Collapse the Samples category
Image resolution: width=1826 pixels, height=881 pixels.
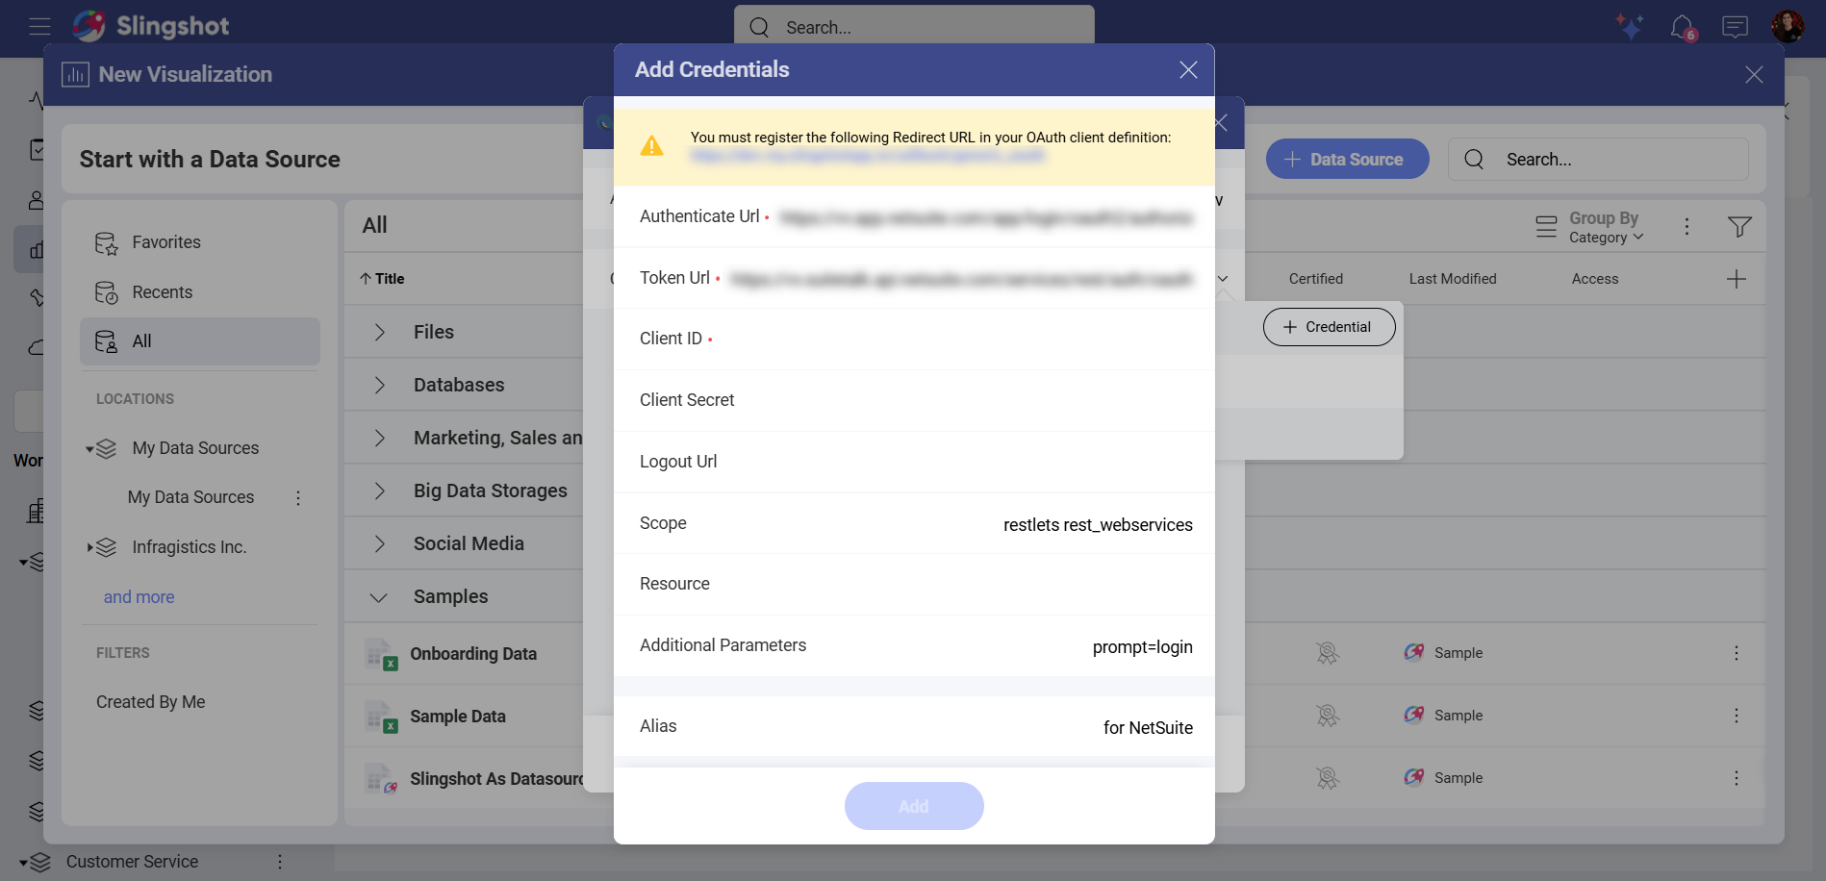[379, 596]
